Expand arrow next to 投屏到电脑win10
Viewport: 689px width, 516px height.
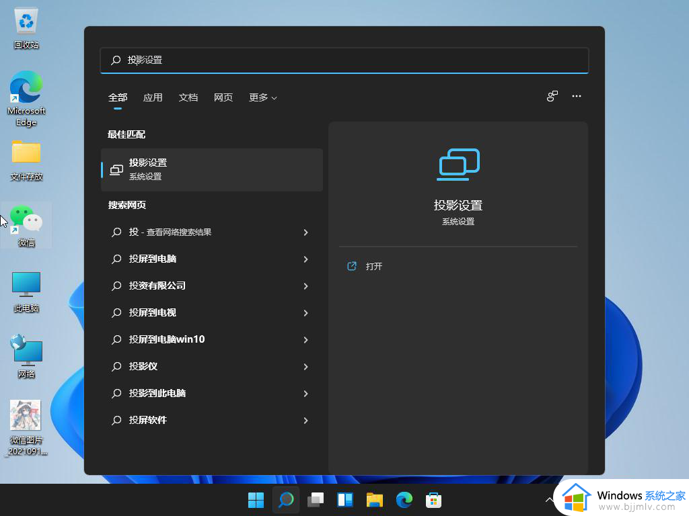[x=306, y=339]
